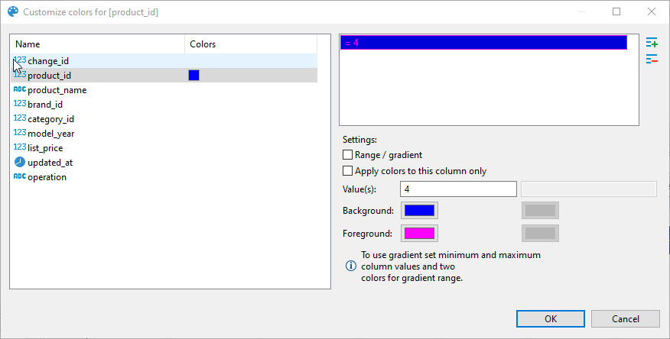The width and height of the screenshot is (670, 339).
Task: Select the brand_id column
Action: [164, 105]
